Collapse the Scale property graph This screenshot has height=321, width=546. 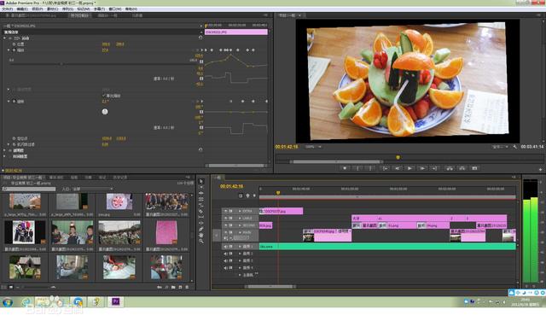tap(9, 50)
